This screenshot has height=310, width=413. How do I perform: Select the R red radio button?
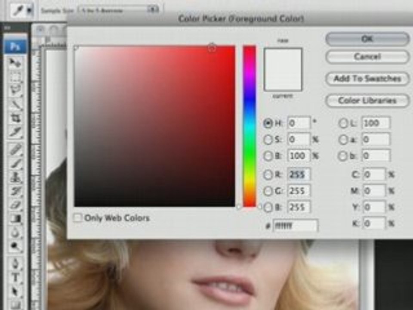(x=268, y=174)
